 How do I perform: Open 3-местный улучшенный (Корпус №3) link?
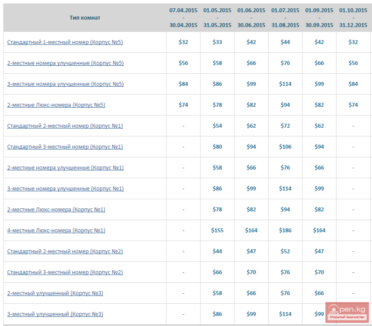tap(55, 314)
